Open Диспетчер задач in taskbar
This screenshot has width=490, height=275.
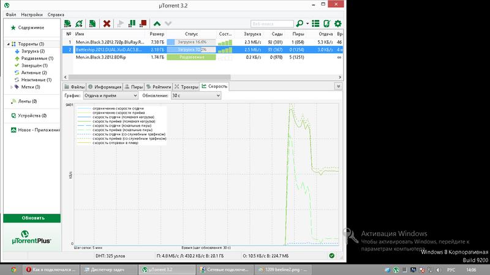(x=108, y=269)
